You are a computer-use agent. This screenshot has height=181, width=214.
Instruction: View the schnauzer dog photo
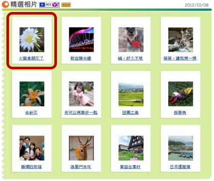click(x=131, y=40)
